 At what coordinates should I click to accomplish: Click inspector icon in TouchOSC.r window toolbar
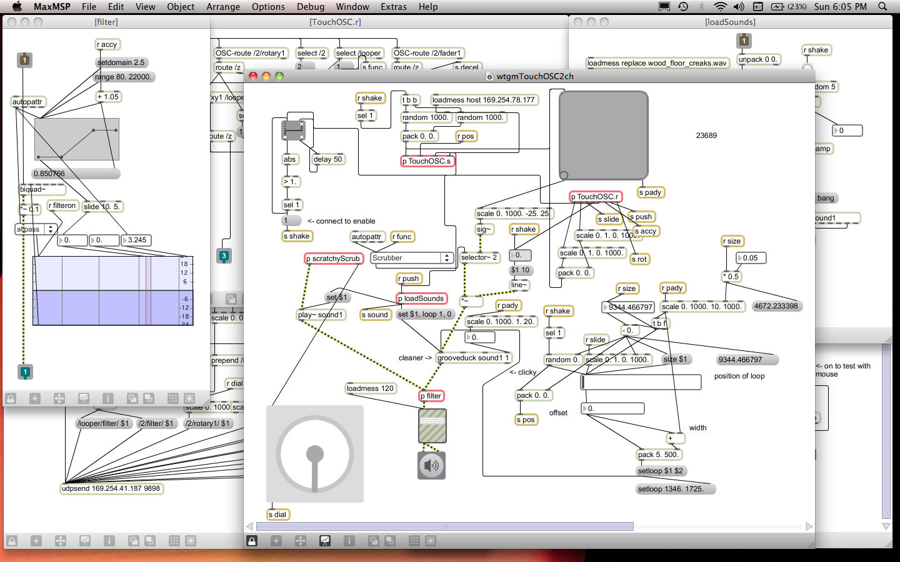pyautogui.click(x=109, y=541)
